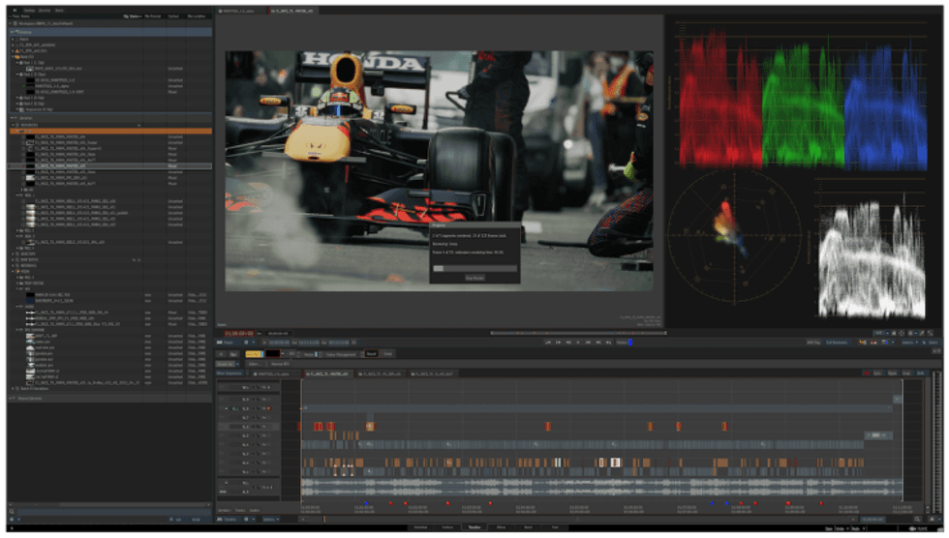This screenshot has width=949, height=538.
Task: Expand the Workspace tree root
Action: coord(11,23)
